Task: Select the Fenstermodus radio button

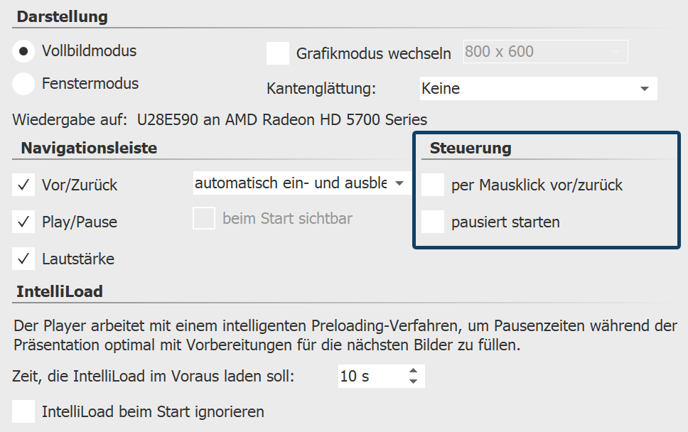Action: [x=23, y=84]
